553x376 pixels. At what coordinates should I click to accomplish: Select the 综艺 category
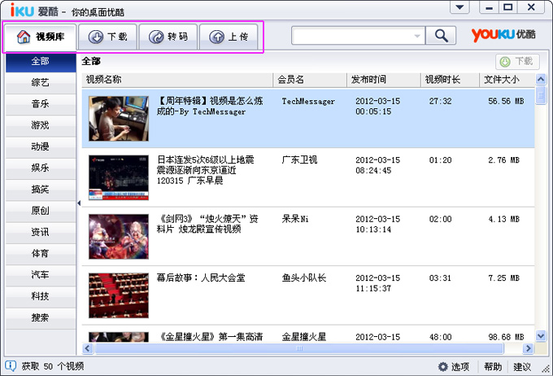click(40, 83)
